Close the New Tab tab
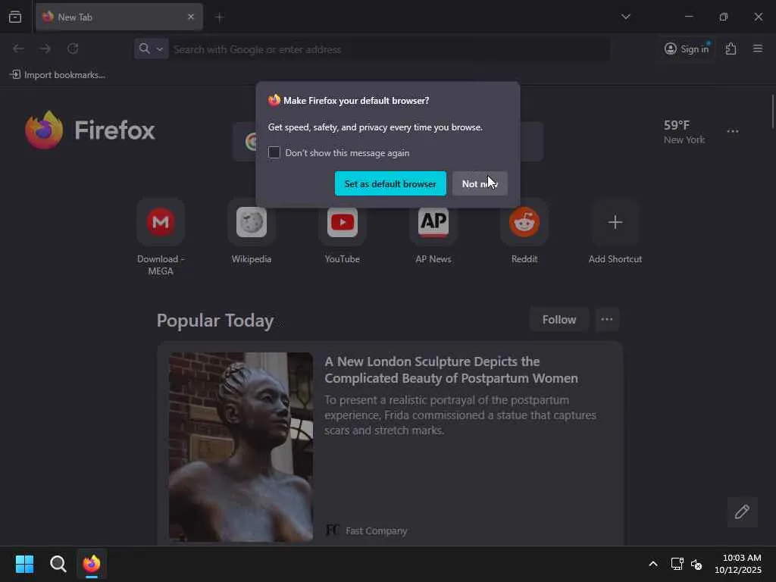This screenshot has width=776, height=582. click(190, 17)
